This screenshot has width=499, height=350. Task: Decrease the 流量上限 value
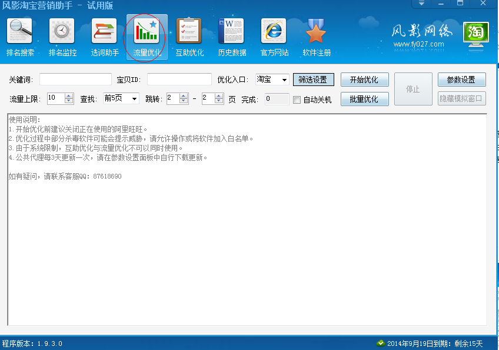coord(69,101)
